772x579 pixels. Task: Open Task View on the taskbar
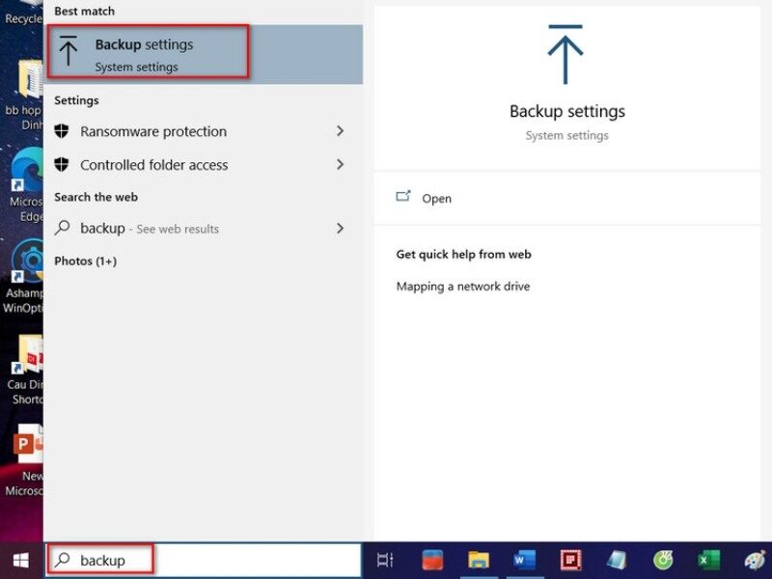[383, 560]
